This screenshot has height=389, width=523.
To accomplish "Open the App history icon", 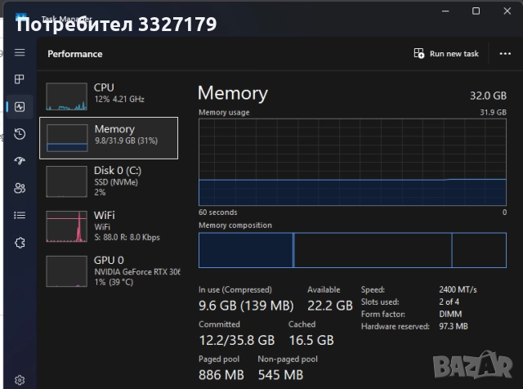I will 20,134.
